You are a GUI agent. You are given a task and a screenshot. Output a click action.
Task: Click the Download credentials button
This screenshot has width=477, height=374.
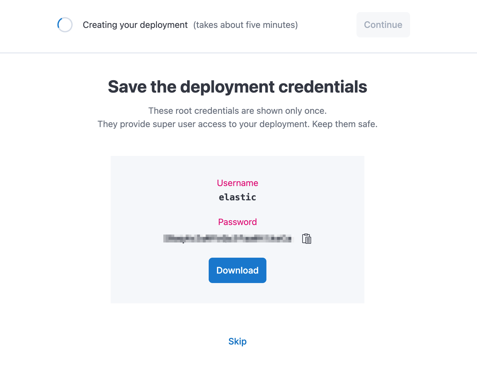tap(238, 270)
